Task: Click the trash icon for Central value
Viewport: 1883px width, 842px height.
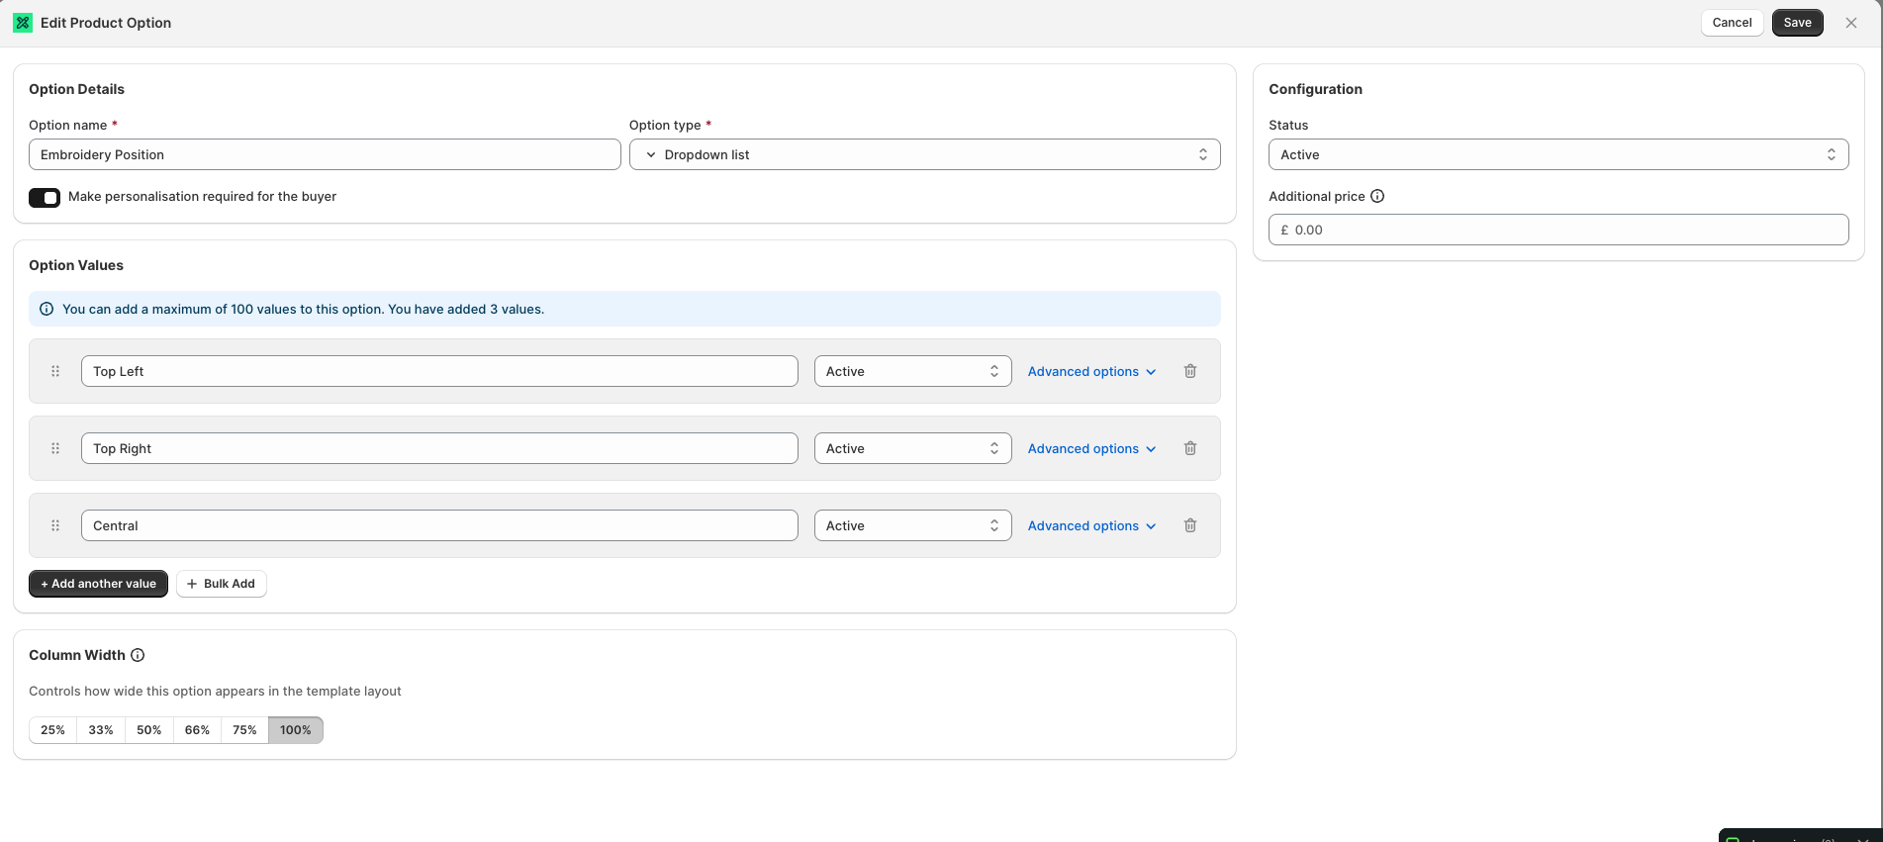Action: pos(1190,525)
